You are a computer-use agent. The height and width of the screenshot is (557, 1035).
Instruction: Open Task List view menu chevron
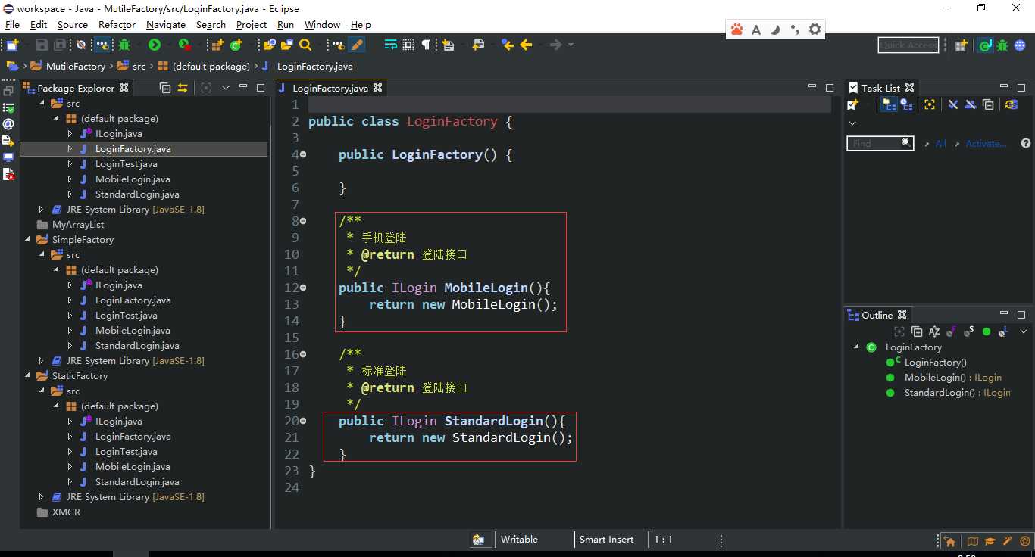pyautogui.click(x=852, y=123)
